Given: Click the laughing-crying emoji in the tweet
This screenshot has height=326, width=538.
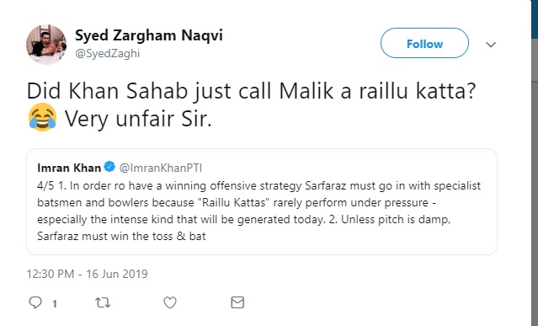Looking at the screenshot, I should pyautogui.click(x=43, y=117).
